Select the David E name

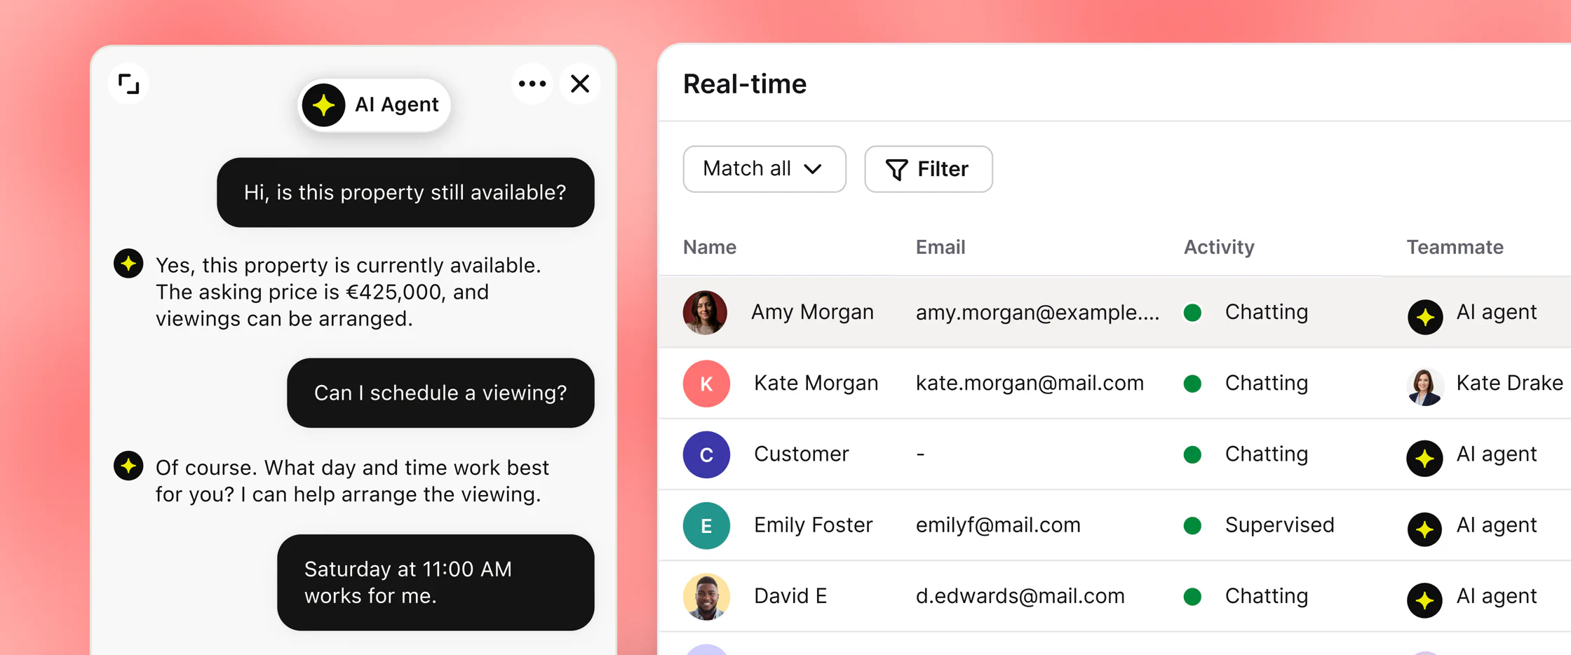coord(790,596)
